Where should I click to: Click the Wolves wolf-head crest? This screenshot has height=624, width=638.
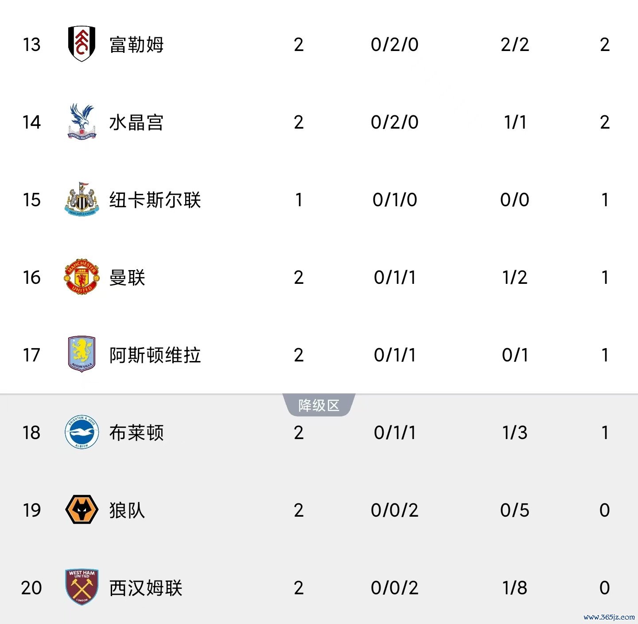[x=82, y=510]
